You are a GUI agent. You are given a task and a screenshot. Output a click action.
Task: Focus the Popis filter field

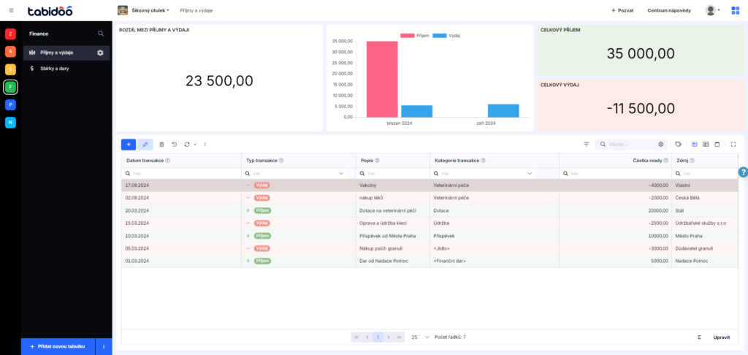(x=393, y=174)
